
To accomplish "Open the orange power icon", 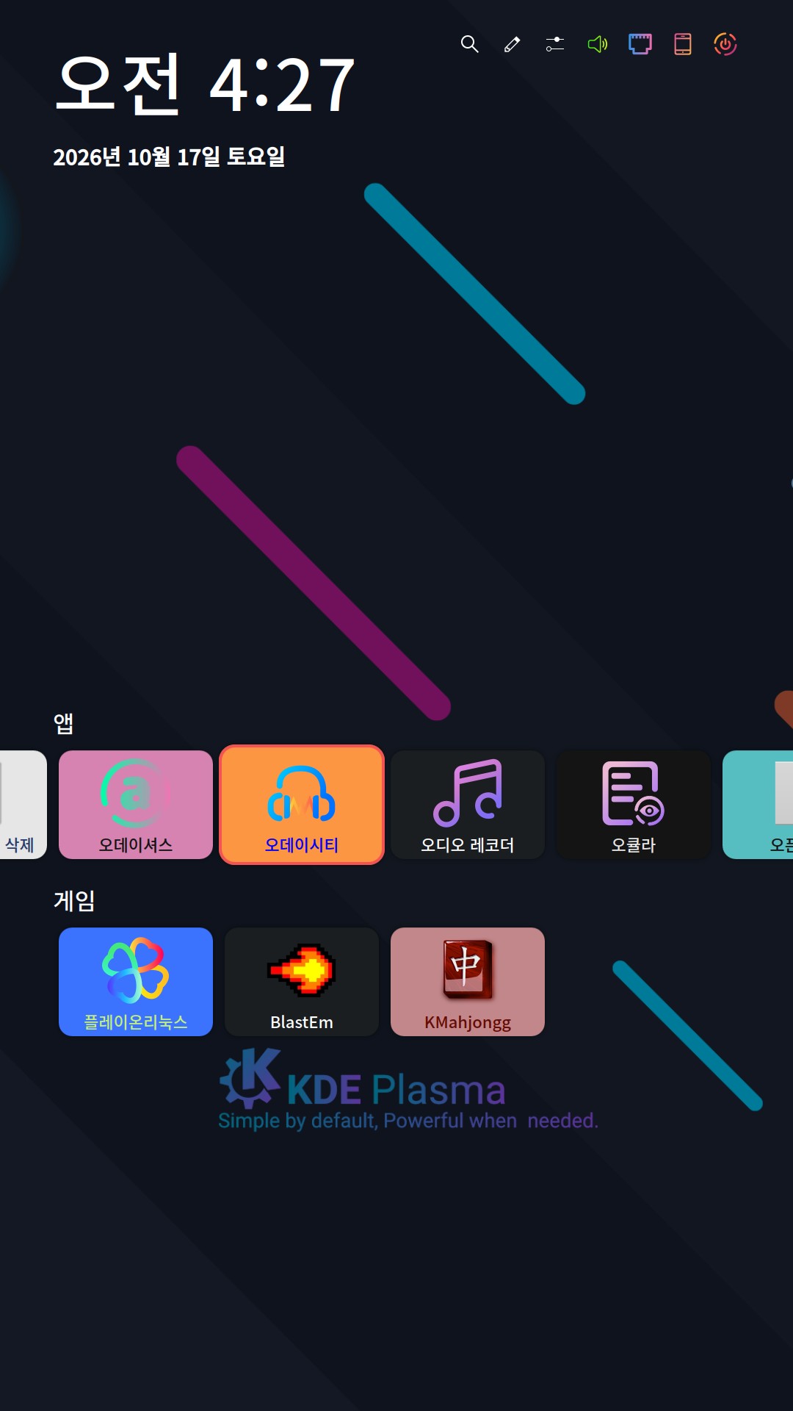I will tap(725, 44).
